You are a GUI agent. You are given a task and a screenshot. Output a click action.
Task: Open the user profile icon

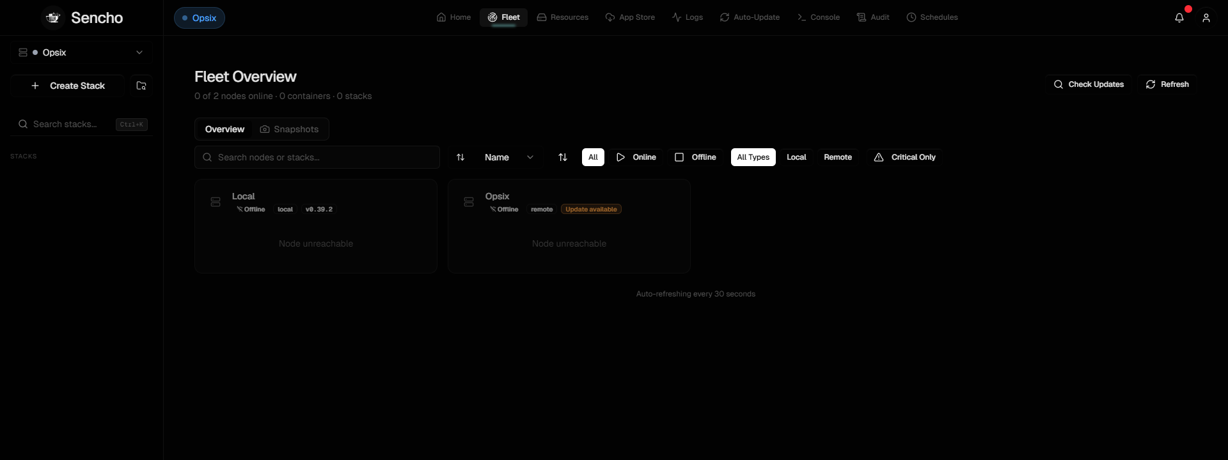click(1206, 18)
